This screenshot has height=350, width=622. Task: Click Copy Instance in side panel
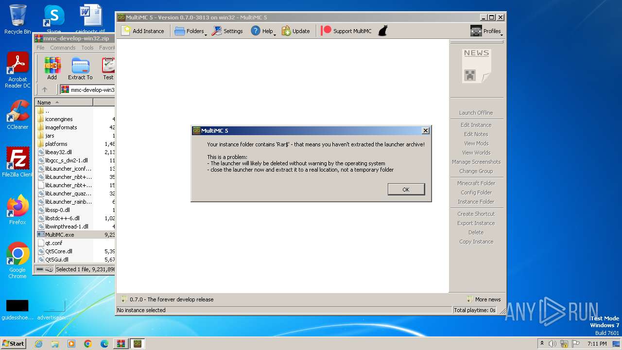(x=476, y=242)
